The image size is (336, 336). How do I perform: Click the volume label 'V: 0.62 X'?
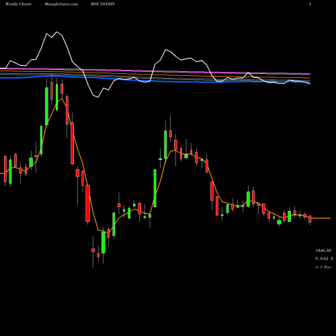(324, 259)
